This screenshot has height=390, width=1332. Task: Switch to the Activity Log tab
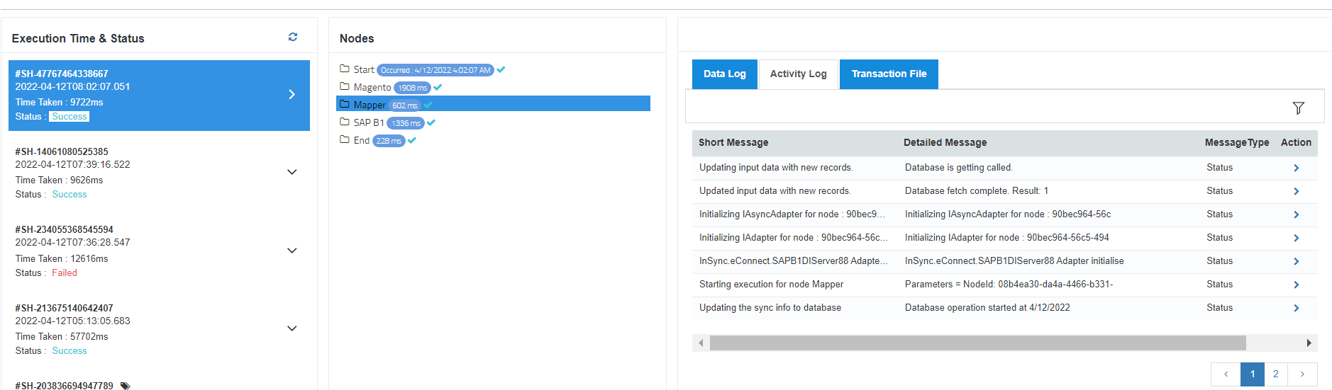[x=798, y=74]
